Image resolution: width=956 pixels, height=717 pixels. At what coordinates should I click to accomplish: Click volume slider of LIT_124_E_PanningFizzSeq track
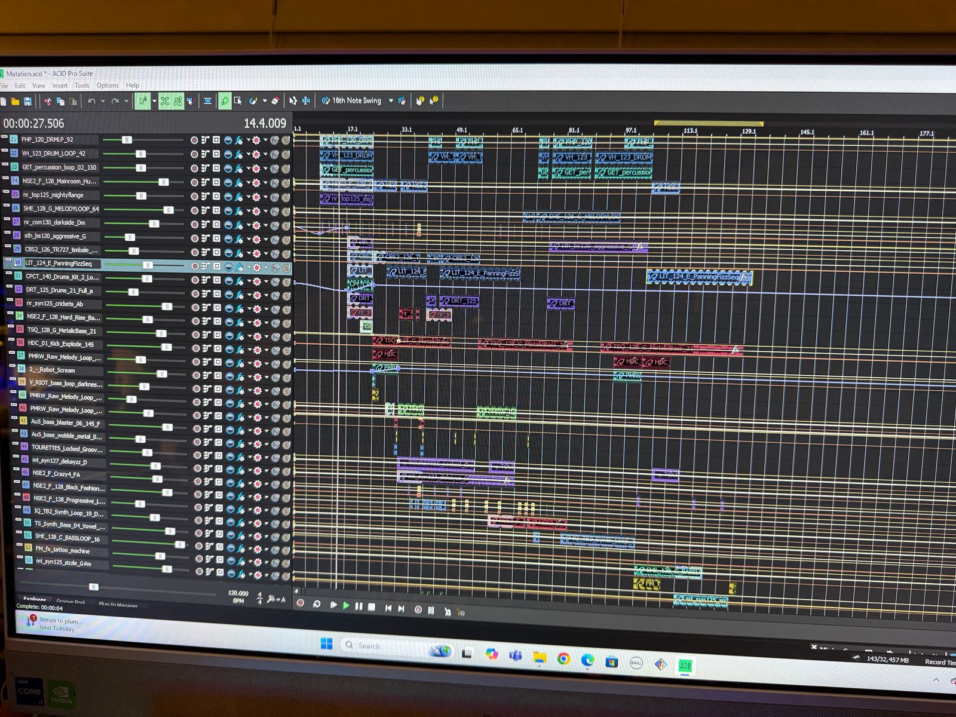tap(148, 265)
